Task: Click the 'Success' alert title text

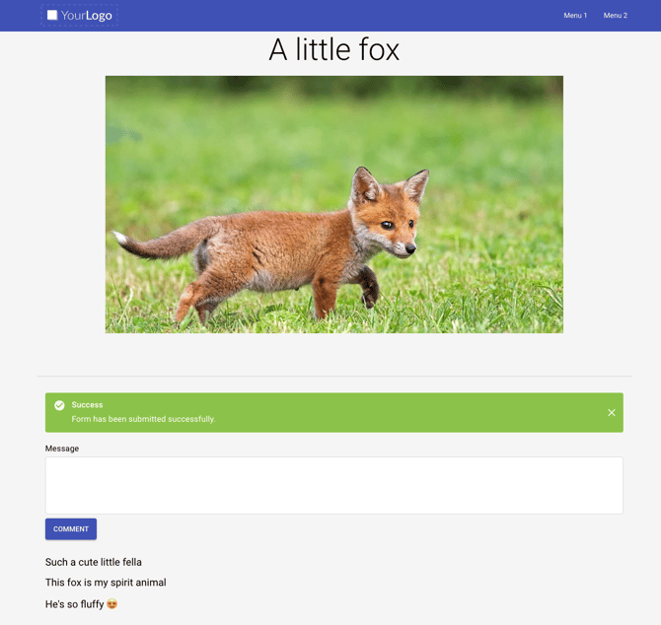Action: coord(87,405)
